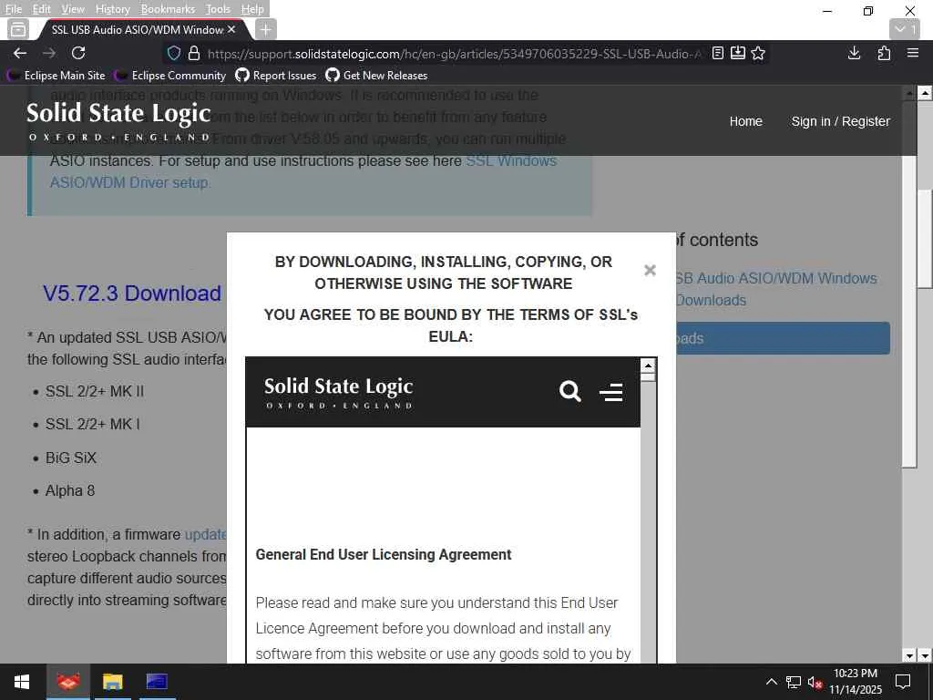Open the taskbar clock showing 10:23 PM
933x700 pixels.
[855, 682]
